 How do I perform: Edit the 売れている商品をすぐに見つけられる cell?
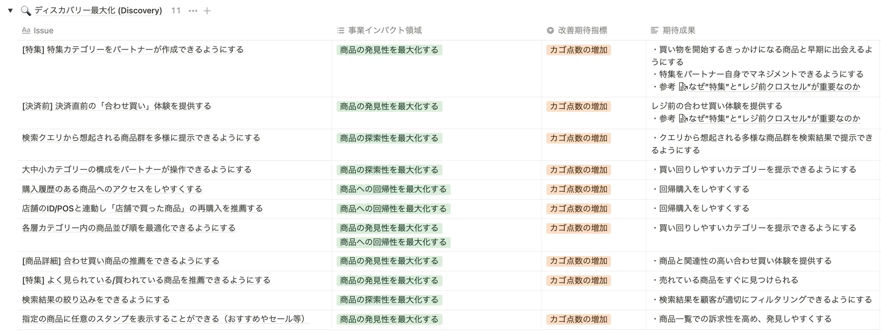728,280
